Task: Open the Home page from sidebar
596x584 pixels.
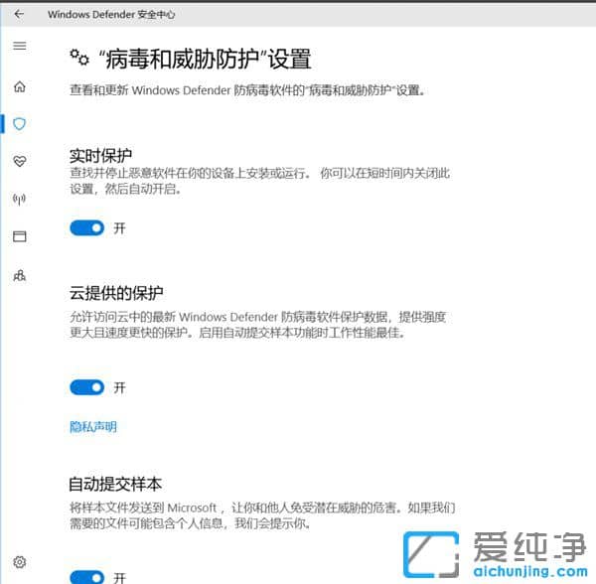Action: click(x=20, y=86)
